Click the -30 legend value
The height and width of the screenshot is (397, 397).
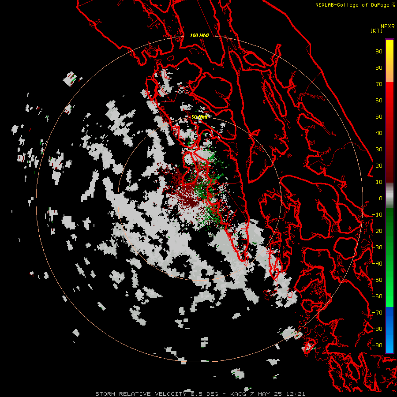click(377, 247)
